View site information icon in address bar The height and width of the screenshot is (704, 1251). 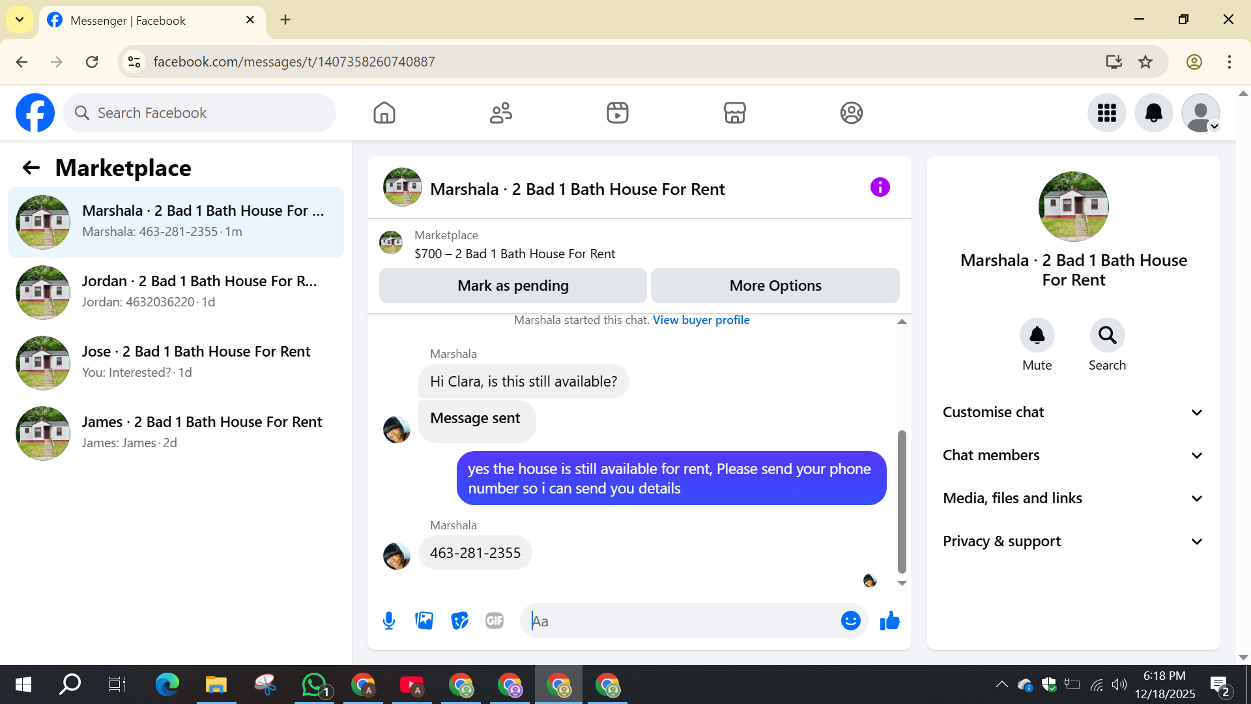[134, 62]
